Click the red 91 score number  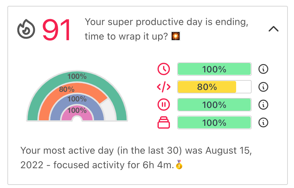click(x=56, y=29)
